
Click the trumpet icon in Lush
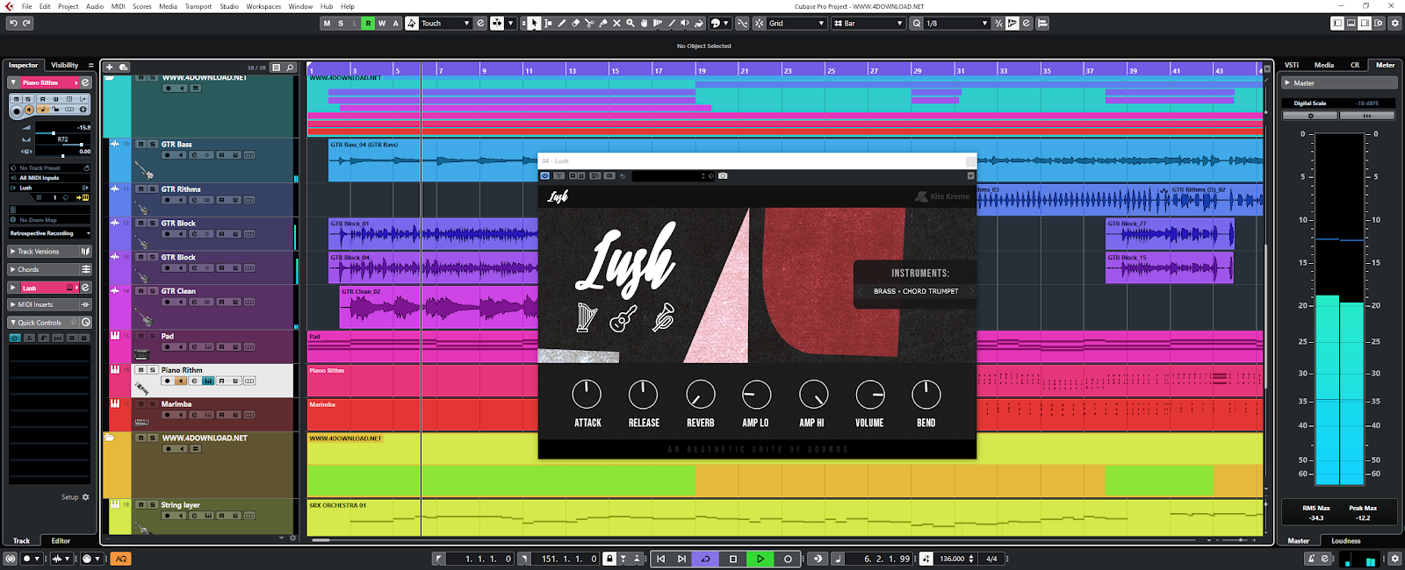(664, 317)
